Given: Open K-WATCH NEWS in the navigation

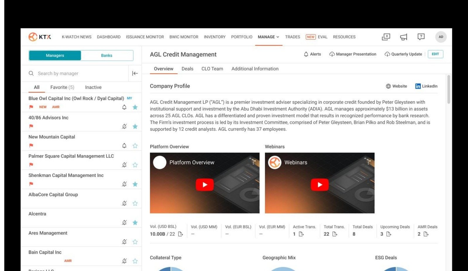Looking at the screenshot, I should click(77, 37).
